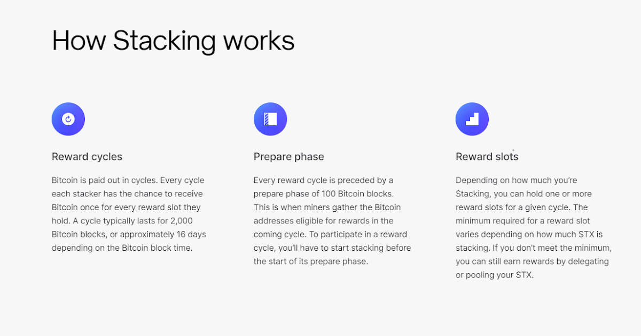Select the 'How Stacking works' page title
641x336 pixels.
pos(173,41)
